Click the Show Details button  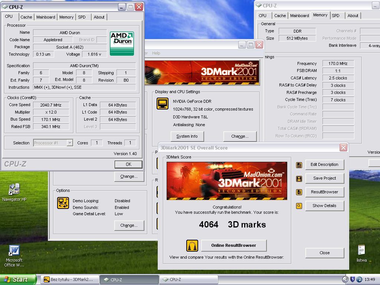click(324, 206)
